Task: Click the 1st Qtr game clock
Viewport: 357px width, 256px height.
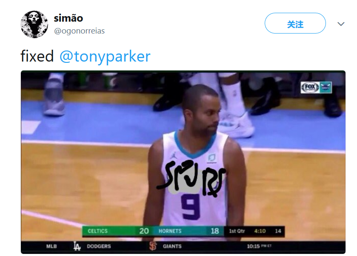Action: tap(254, 231)
